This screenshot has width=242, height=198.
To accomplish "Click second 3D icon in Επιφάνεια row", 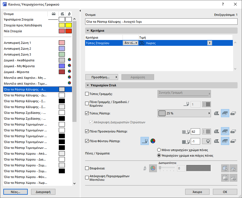I will click(233, 168).
